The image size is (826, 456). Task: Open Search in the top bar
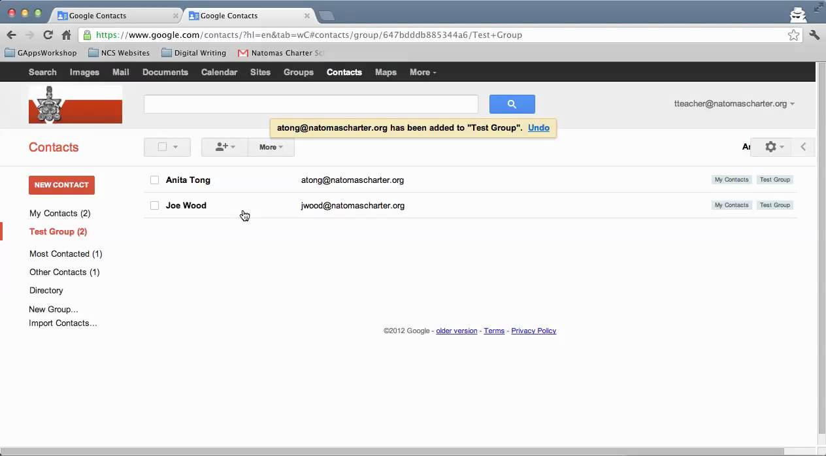pos(42,72)
